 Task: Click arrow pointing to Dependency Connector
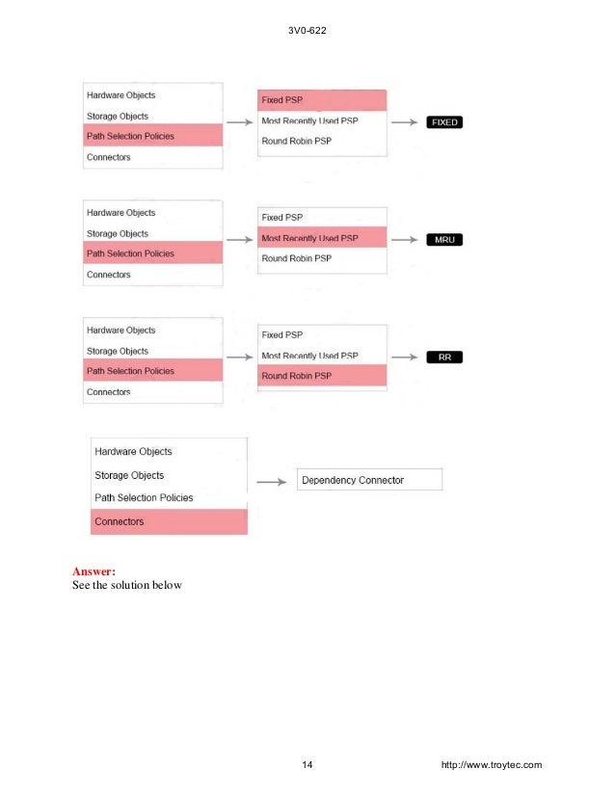(x=271, y=482)
